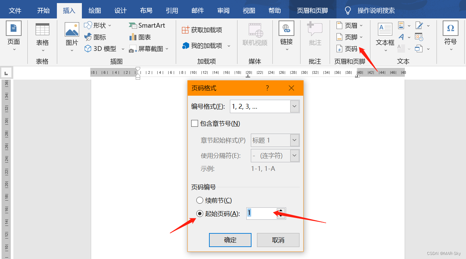
Task: Switch to the 引用 tab
Action: click(172, 11)
